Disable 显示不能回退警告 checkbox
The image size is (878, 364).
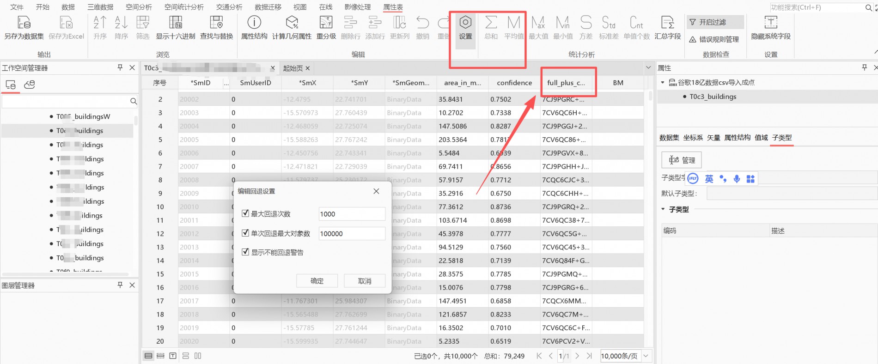[245, 252]
